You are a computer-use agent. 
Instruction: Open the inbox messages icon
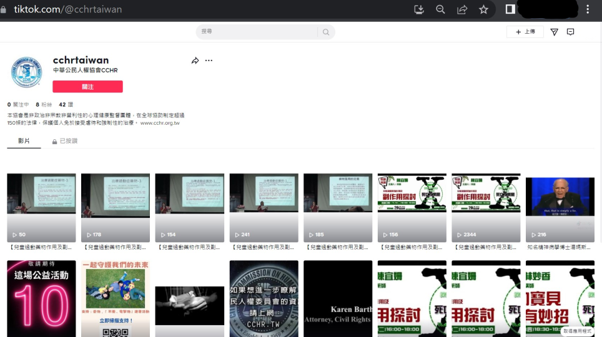[570, 32]
